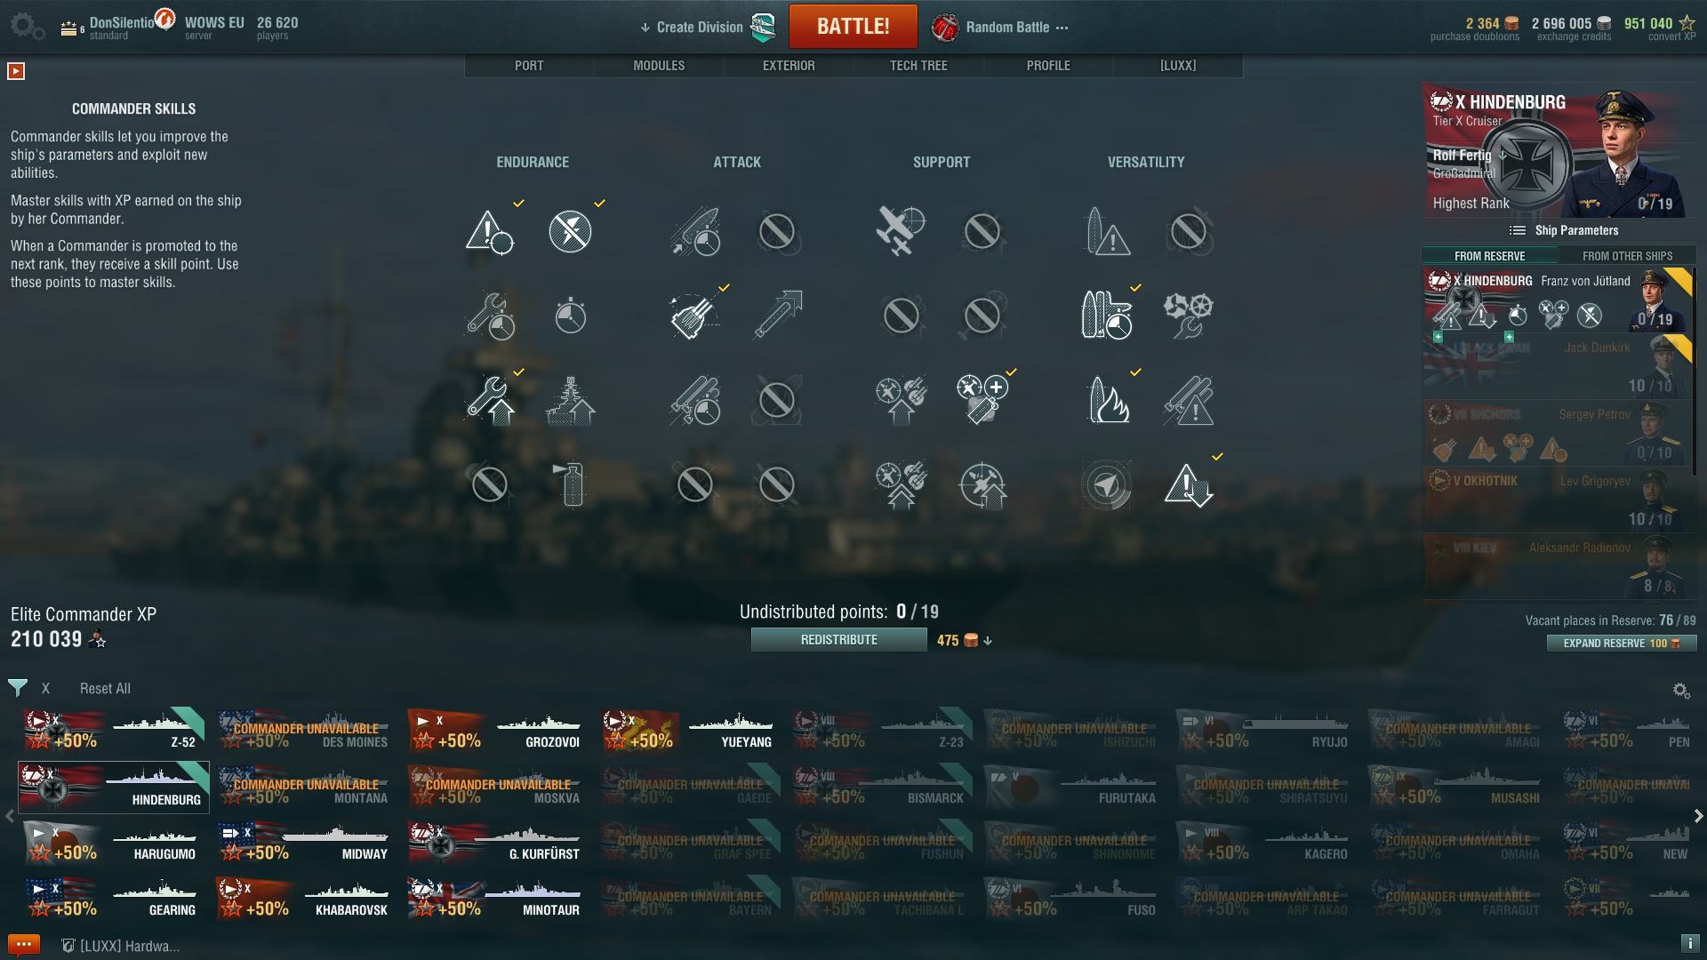
Task: Open the From Other Ships tab
Action: (1627, 256)
